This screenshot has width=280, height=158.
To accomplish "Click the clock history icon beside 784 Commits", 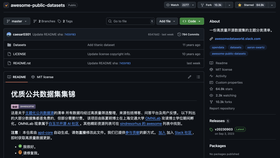I will click(179, 34).
